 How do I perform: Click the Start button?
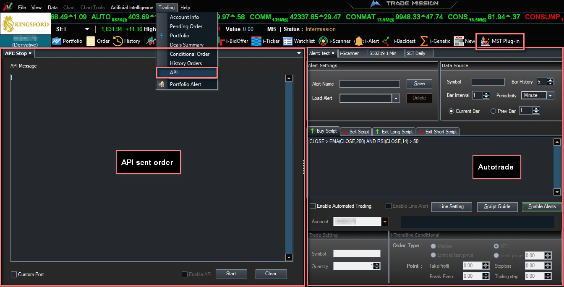(x=231, y=274)
